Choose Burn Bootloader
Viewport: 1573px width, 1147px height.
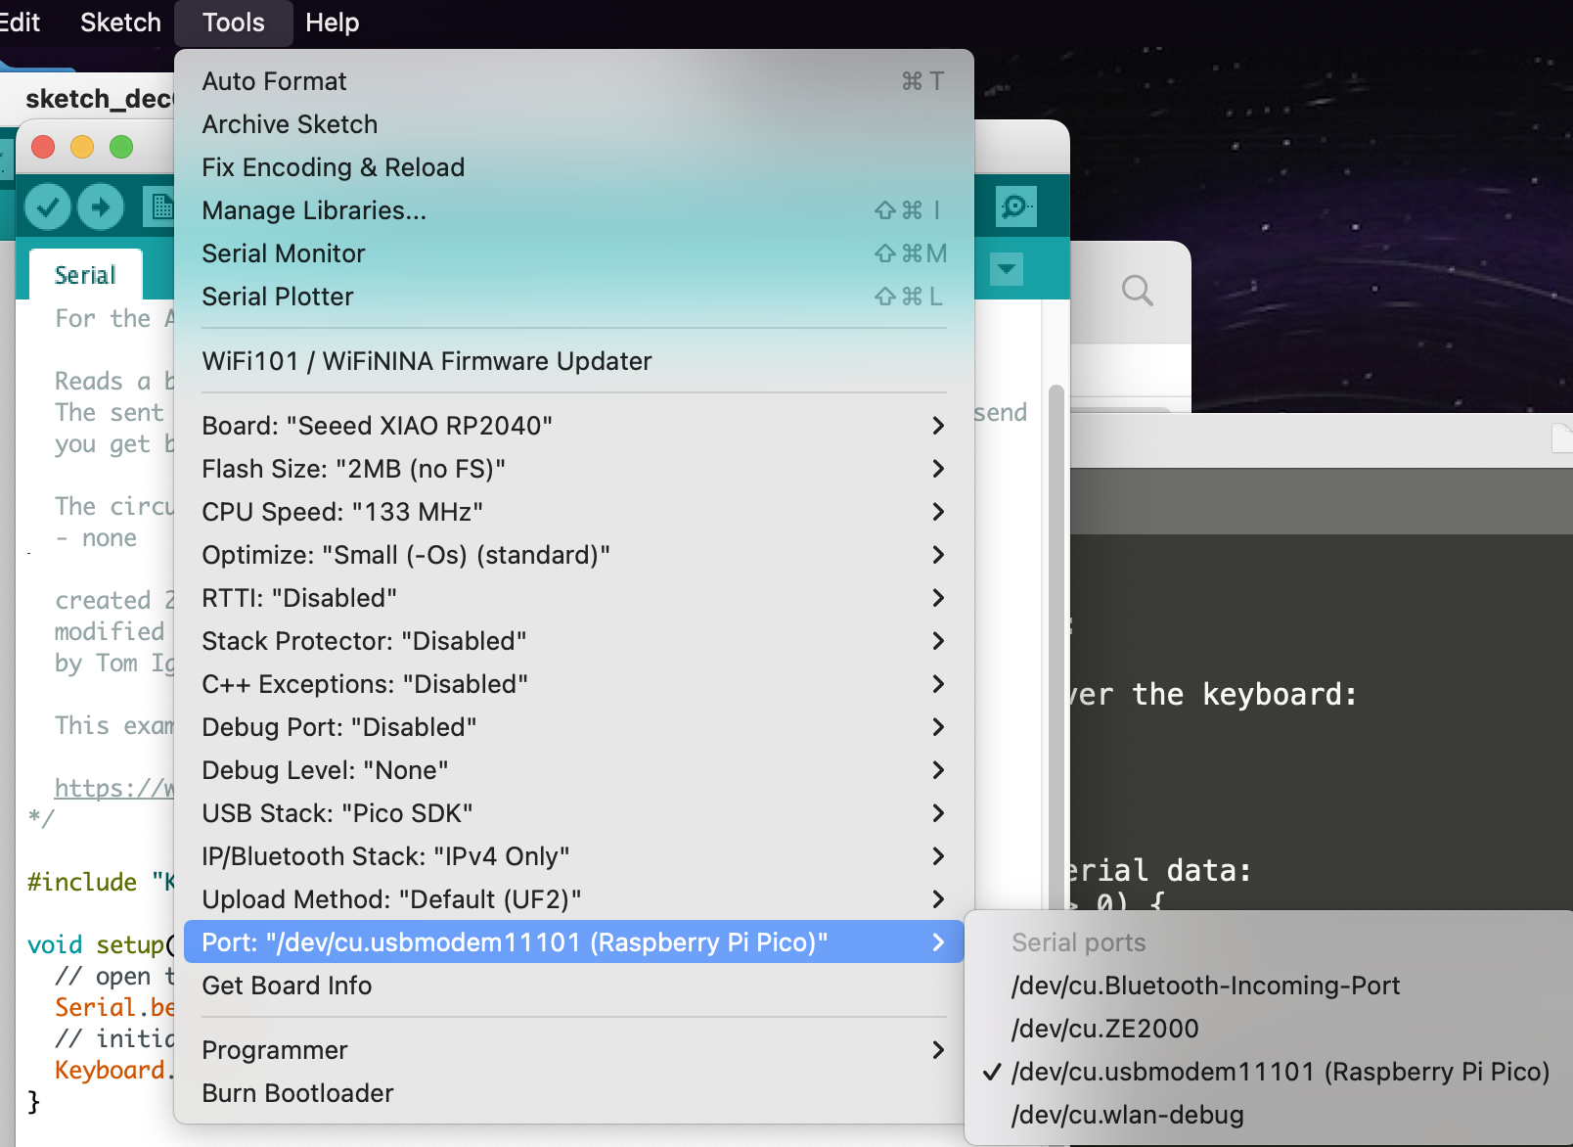(x=573, y=1093)
